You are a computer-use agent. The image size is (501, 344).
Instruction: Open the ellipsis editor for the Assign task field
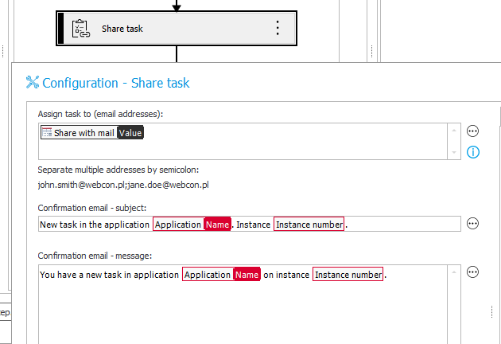tap(472, 131)
